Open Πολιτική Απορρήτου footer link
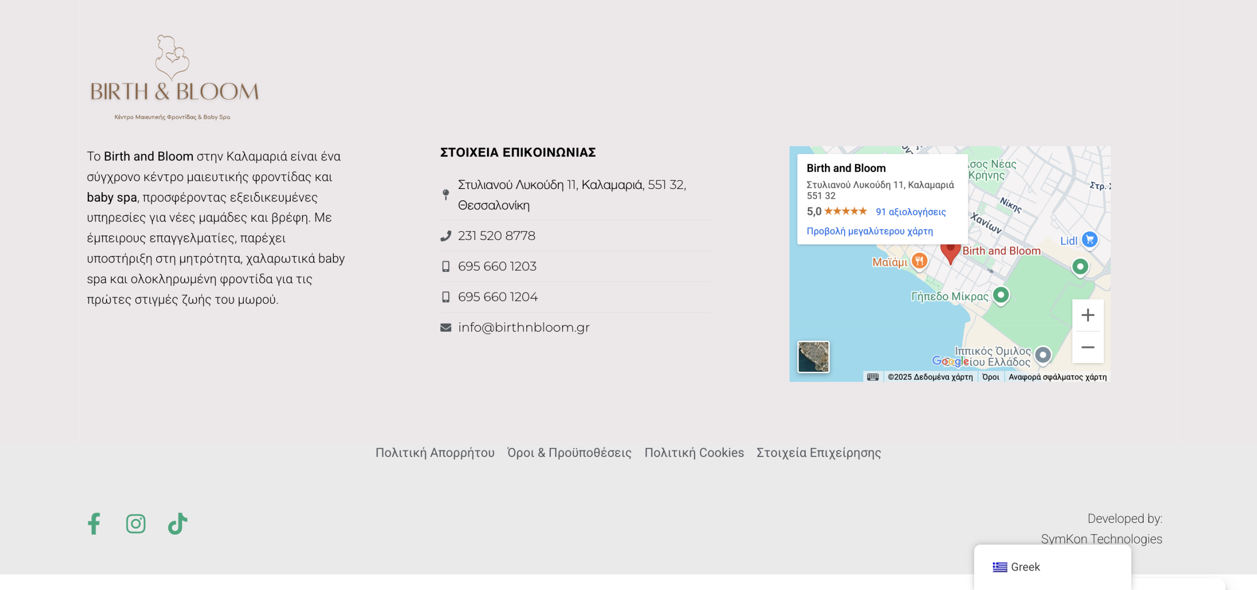Image resolution: width=1257 pixels, height=590 pixels. (x=435, y=453)
